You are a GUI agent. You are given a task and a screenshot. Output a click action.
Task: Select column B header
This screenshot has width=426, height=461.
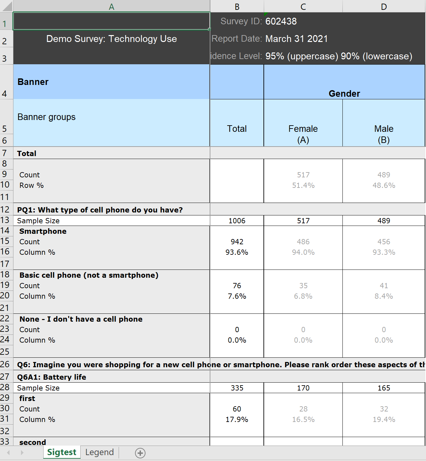[237, 6]
